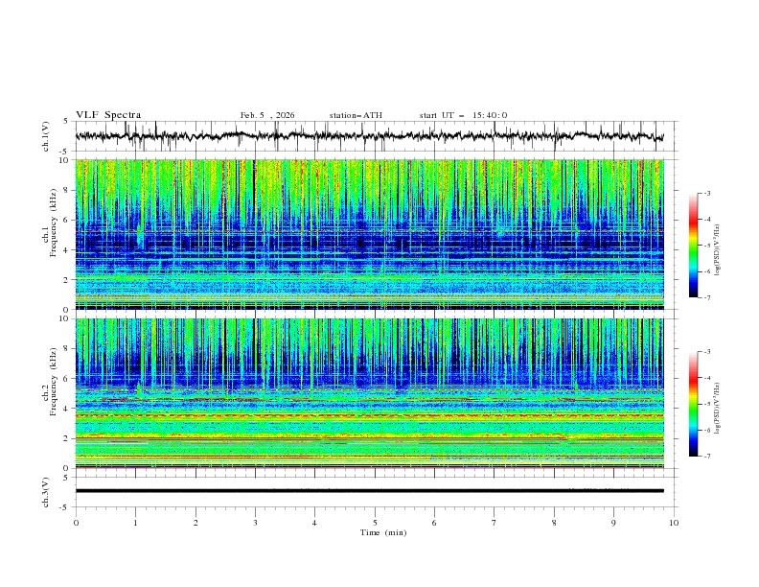Click the time axis end tick label "10"

point(674,523)
